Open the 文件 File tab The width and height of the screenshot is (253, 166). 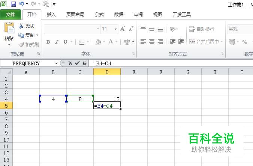[10, 15]
